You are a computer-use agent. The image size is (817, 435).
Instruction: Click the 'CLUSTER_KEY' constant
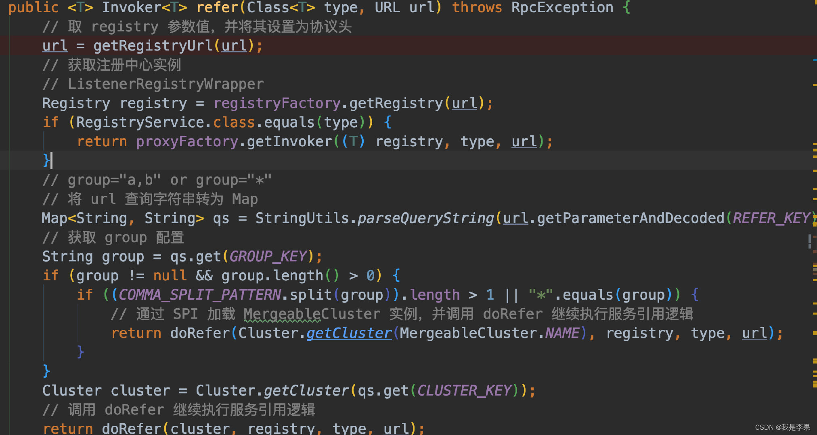coord(464,390)
